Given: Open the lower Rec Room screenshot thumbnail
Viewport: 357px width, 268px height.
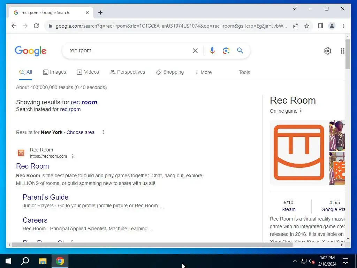Looking at the screenshot, I should (x=337, y=169).
